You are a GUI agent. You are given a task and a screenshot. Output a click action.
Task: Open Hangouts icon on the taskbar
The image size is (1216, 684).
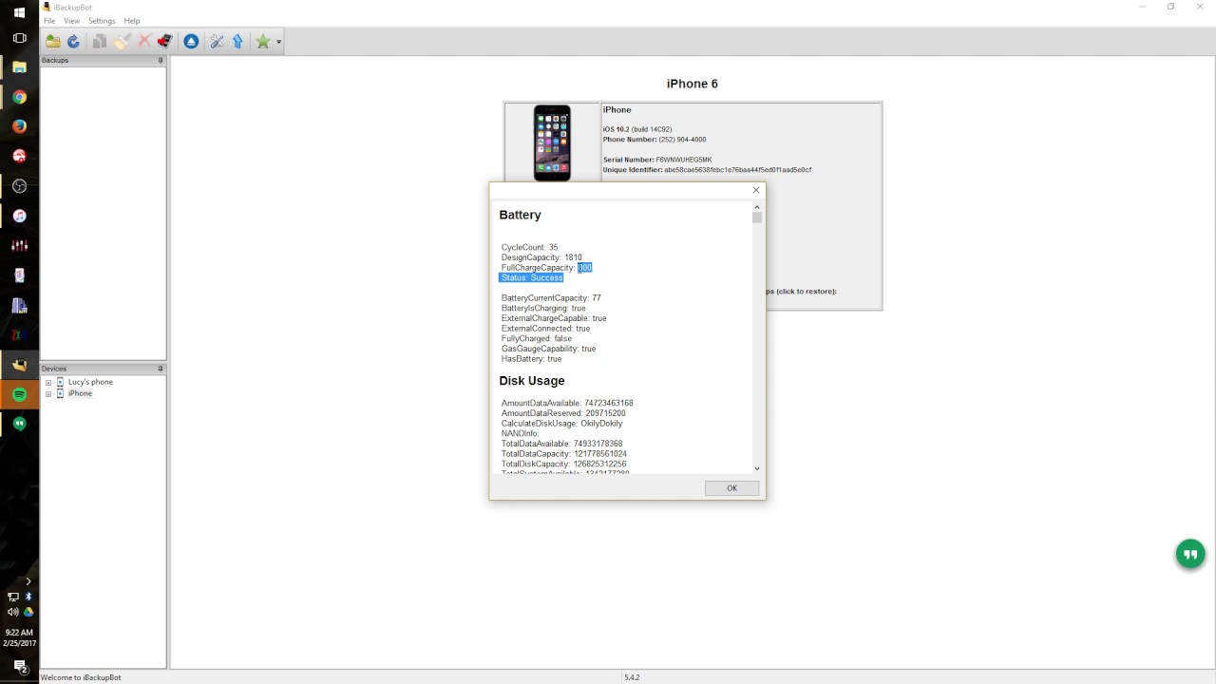tap(19, 424)
